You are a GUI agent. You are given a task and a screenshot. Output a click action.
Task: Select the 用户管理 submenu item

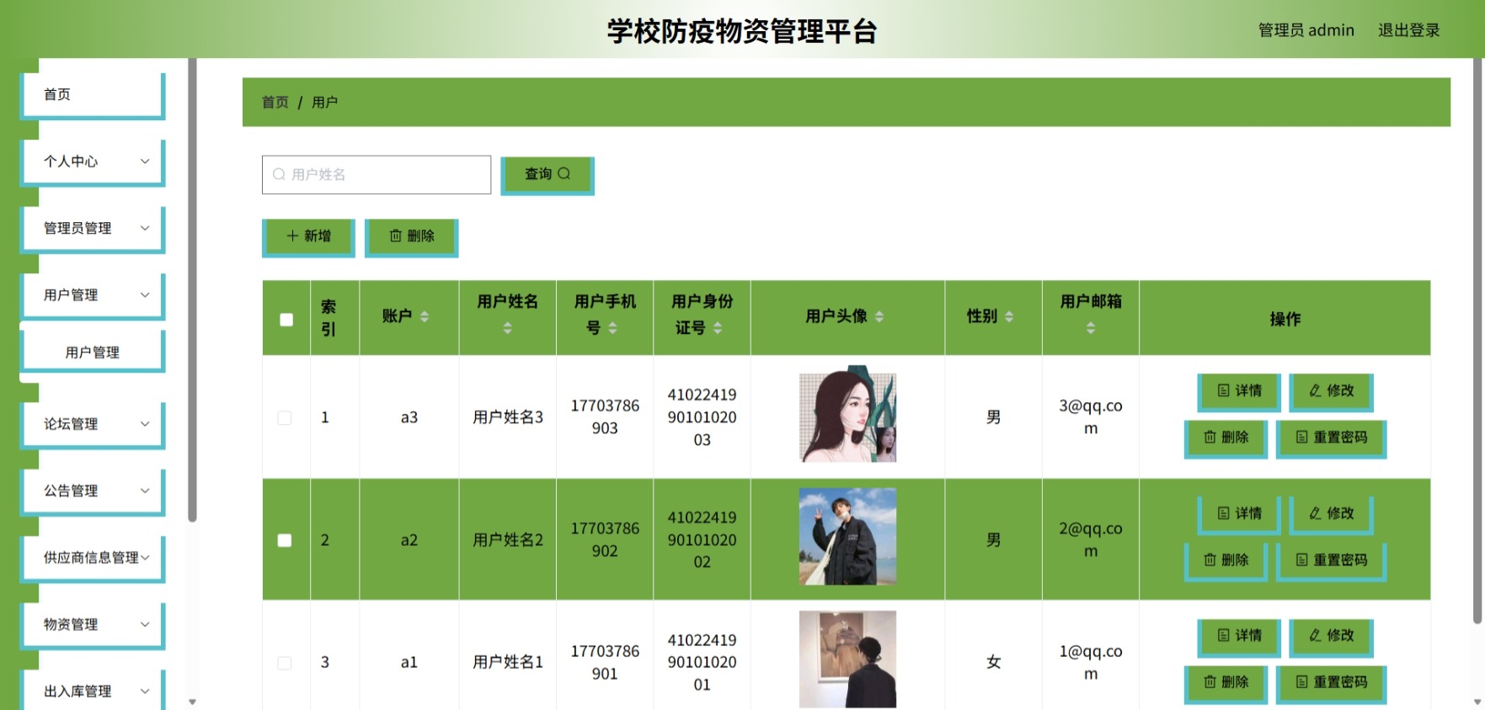point(92,352)
